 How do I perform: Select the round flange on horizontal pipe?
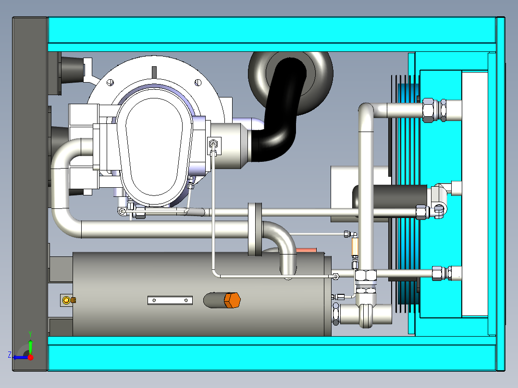pos(255,229)
